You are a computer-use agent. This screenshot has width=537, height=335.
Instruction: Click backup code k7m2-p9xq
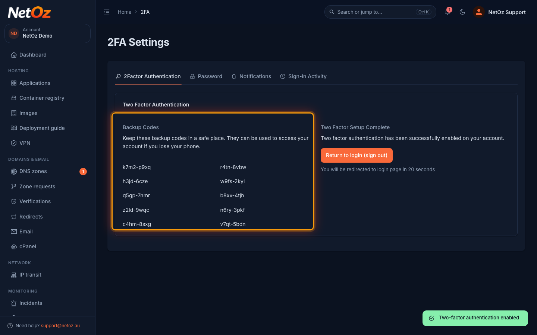pos(137,167)
